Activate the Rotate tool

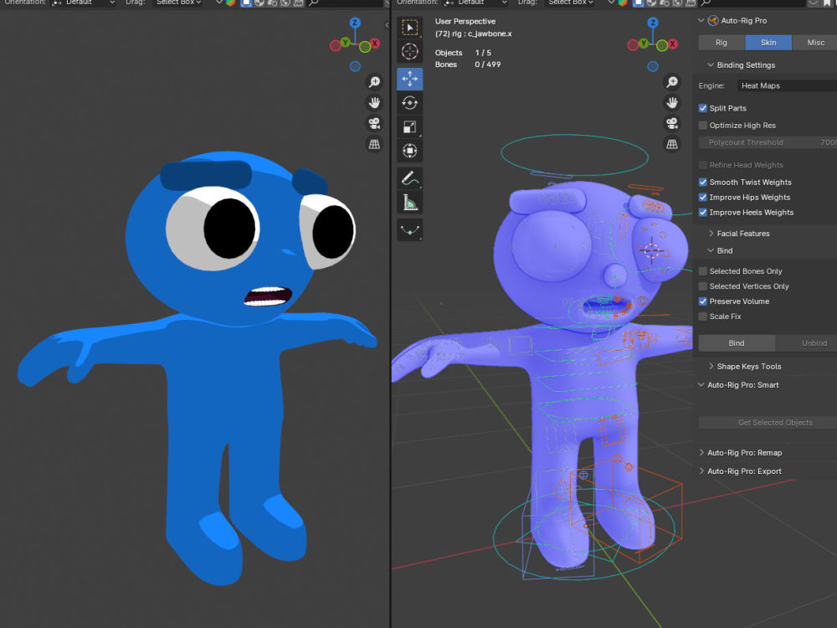point(410,102)
